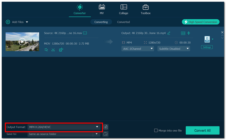The height and width of the screenshot is (140, 226).
Task: Select the Converted list tab
Action: [x=123, y=22]
